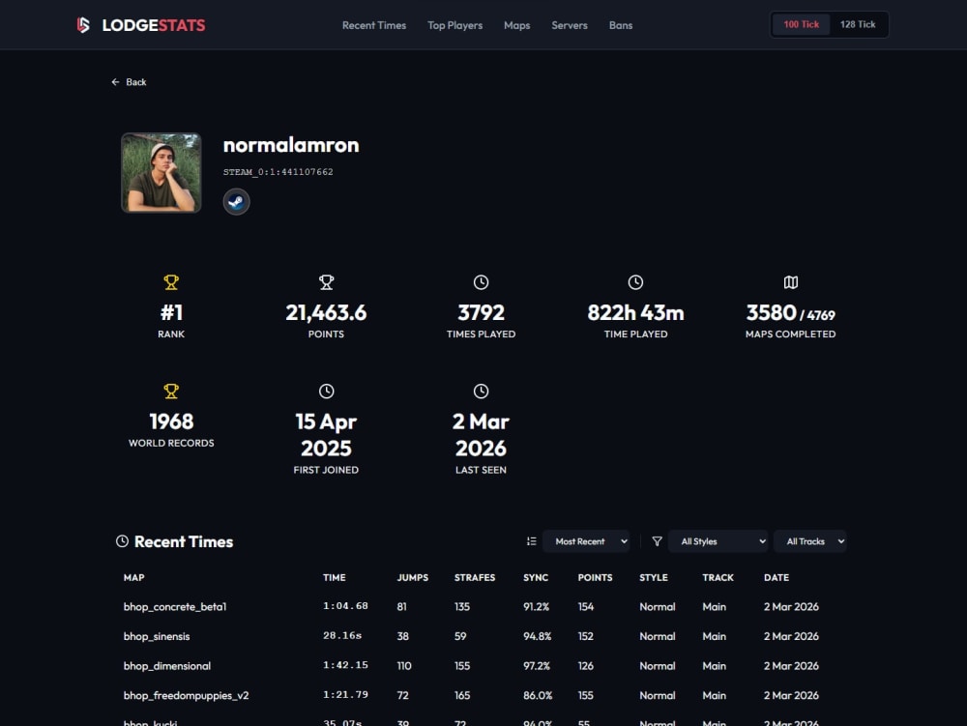Screen dimensions: 967x726
Task: Go to Recent Times nav item
Action: 374,25
